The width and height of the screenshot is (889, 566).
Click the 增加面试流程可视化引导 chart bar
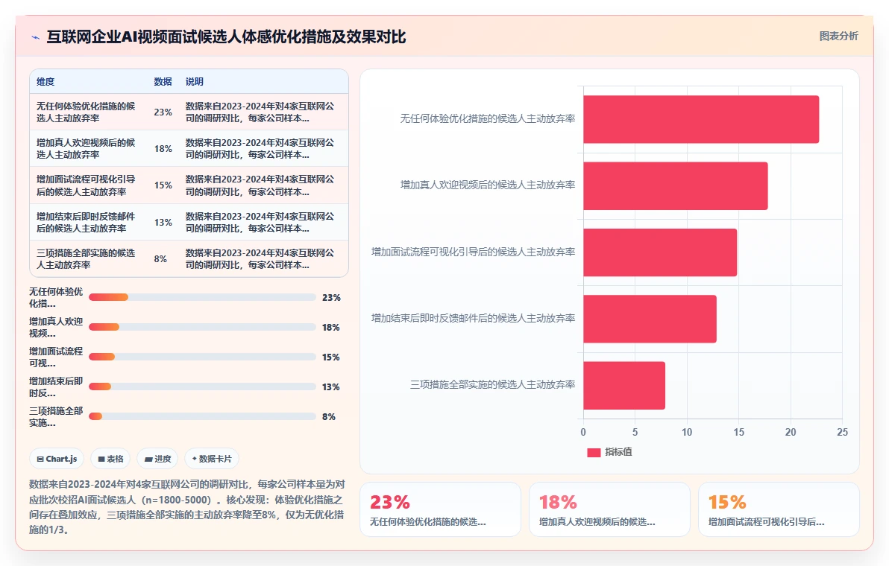660,252
